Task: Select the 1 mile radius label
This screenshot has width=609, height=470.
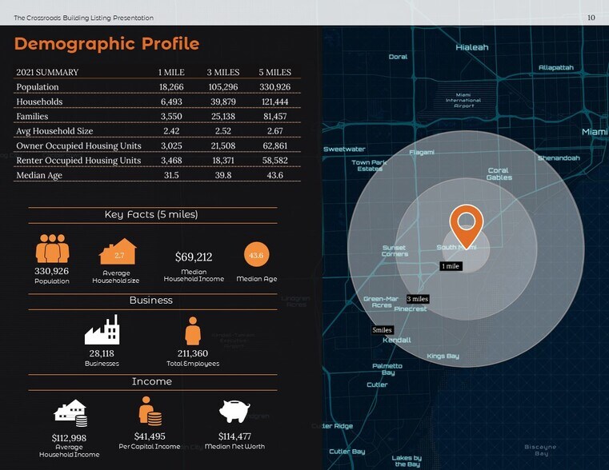Action: pyautogui.click(x=451, y=266)
